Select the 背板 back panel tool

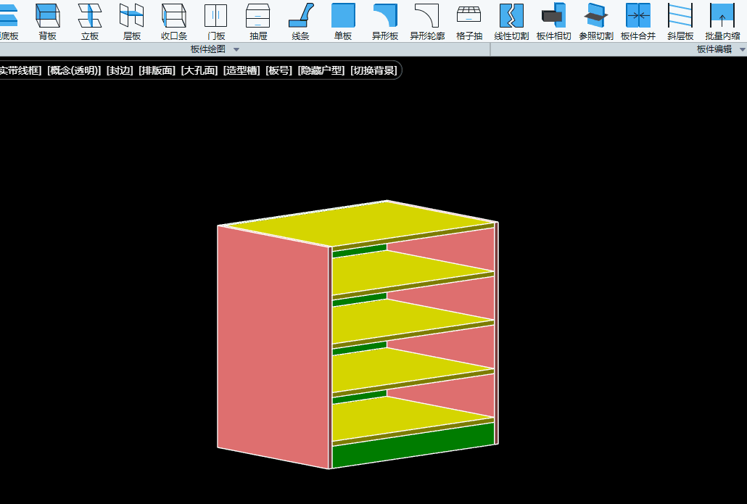pyautogui.click(x=48, y=20)
